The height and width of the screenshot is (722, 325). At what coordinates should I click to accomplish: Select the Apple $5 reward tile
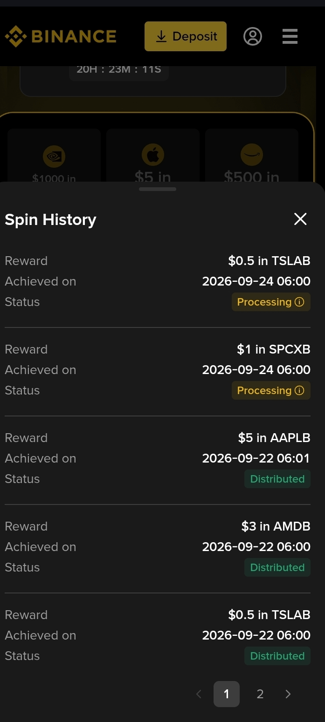click(153, 156)
